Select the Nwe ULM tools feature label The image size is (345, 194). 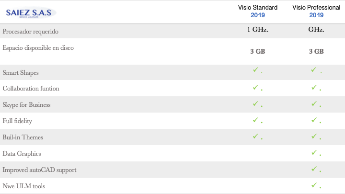24,186
